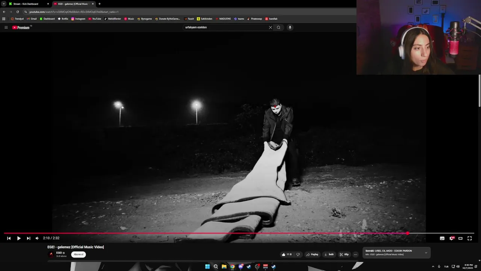Open the video title text
This screenshot has width=481, height=271.
pyautogui.click(x=76, y=247)
